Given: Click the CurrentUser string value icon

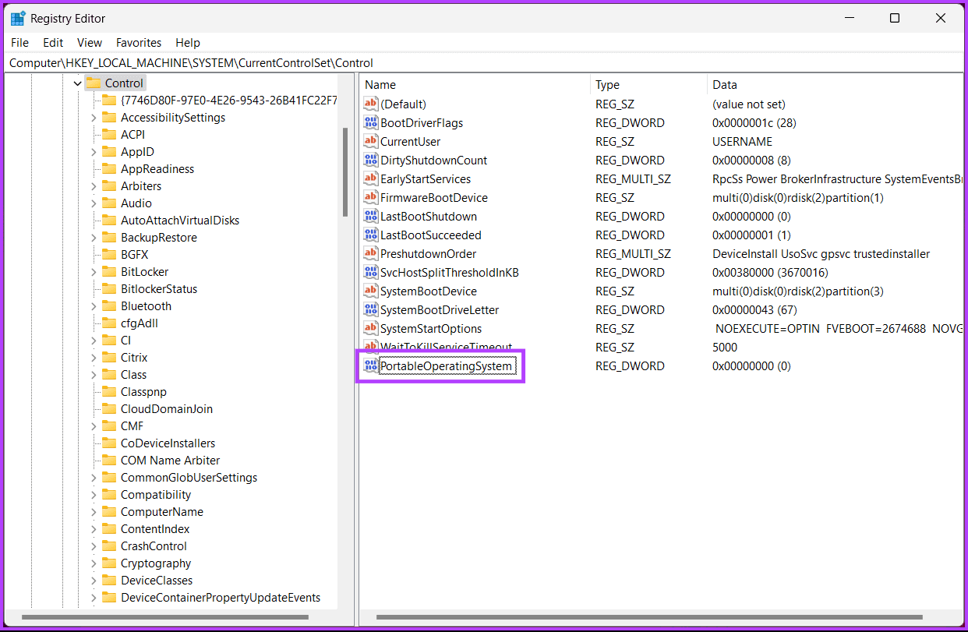Looking at the screenshot, I should (371, 142).
